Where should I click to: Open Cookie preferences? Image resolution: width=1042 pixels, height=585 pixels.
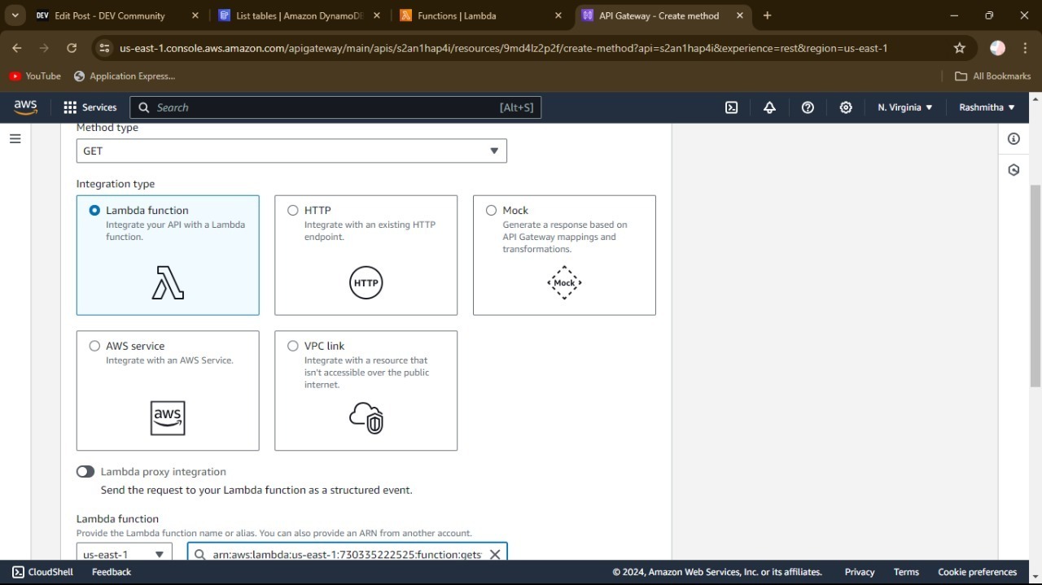(x=978, y=572)
